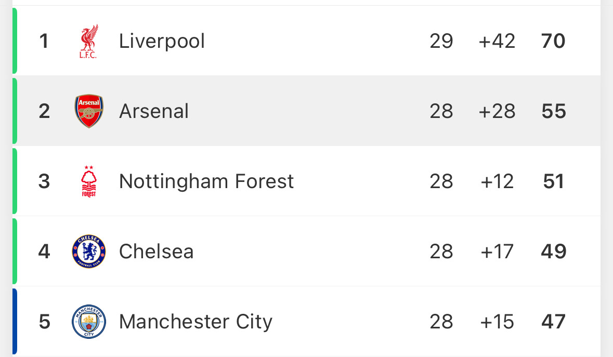Click the Arsenal club crest
613x357 pixels.
point(89,111)
